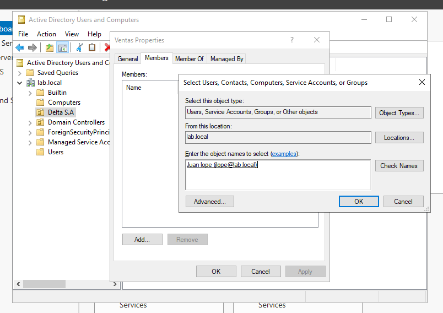The image size is (443, 313).
Task: Expand the Domain Controllers node
Action: [30, 122]
